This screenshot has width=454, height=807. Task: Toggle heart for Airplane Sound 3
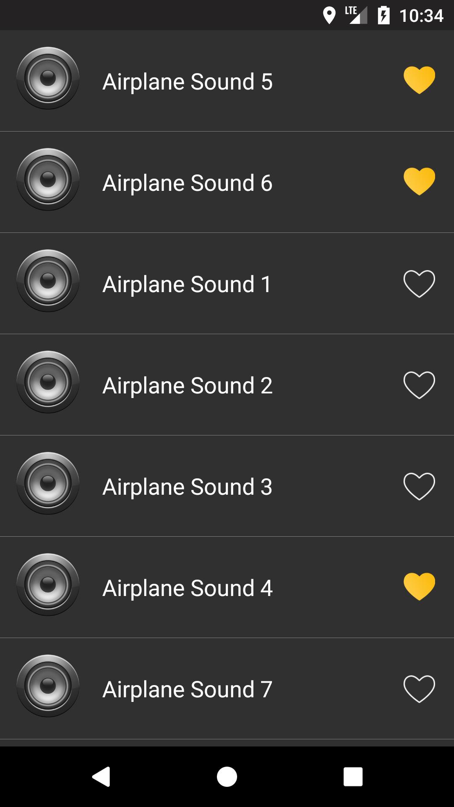click(419, 486)
